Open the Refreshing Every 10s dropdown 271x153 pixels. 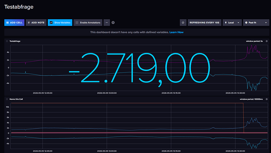click(x=205, y=23)
